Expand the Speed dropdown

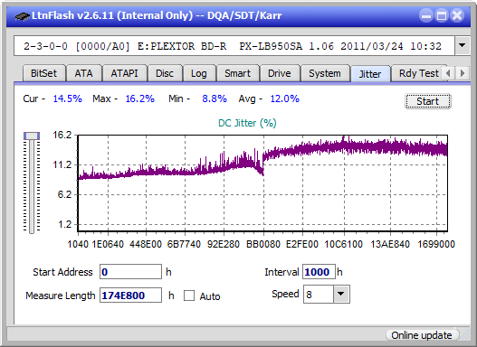(341, 294)
